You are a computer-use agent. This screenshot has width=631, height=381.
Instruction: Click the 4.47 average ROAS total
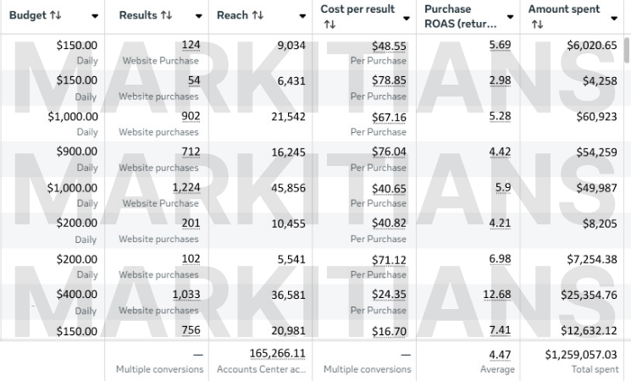(x=503, y=353)
